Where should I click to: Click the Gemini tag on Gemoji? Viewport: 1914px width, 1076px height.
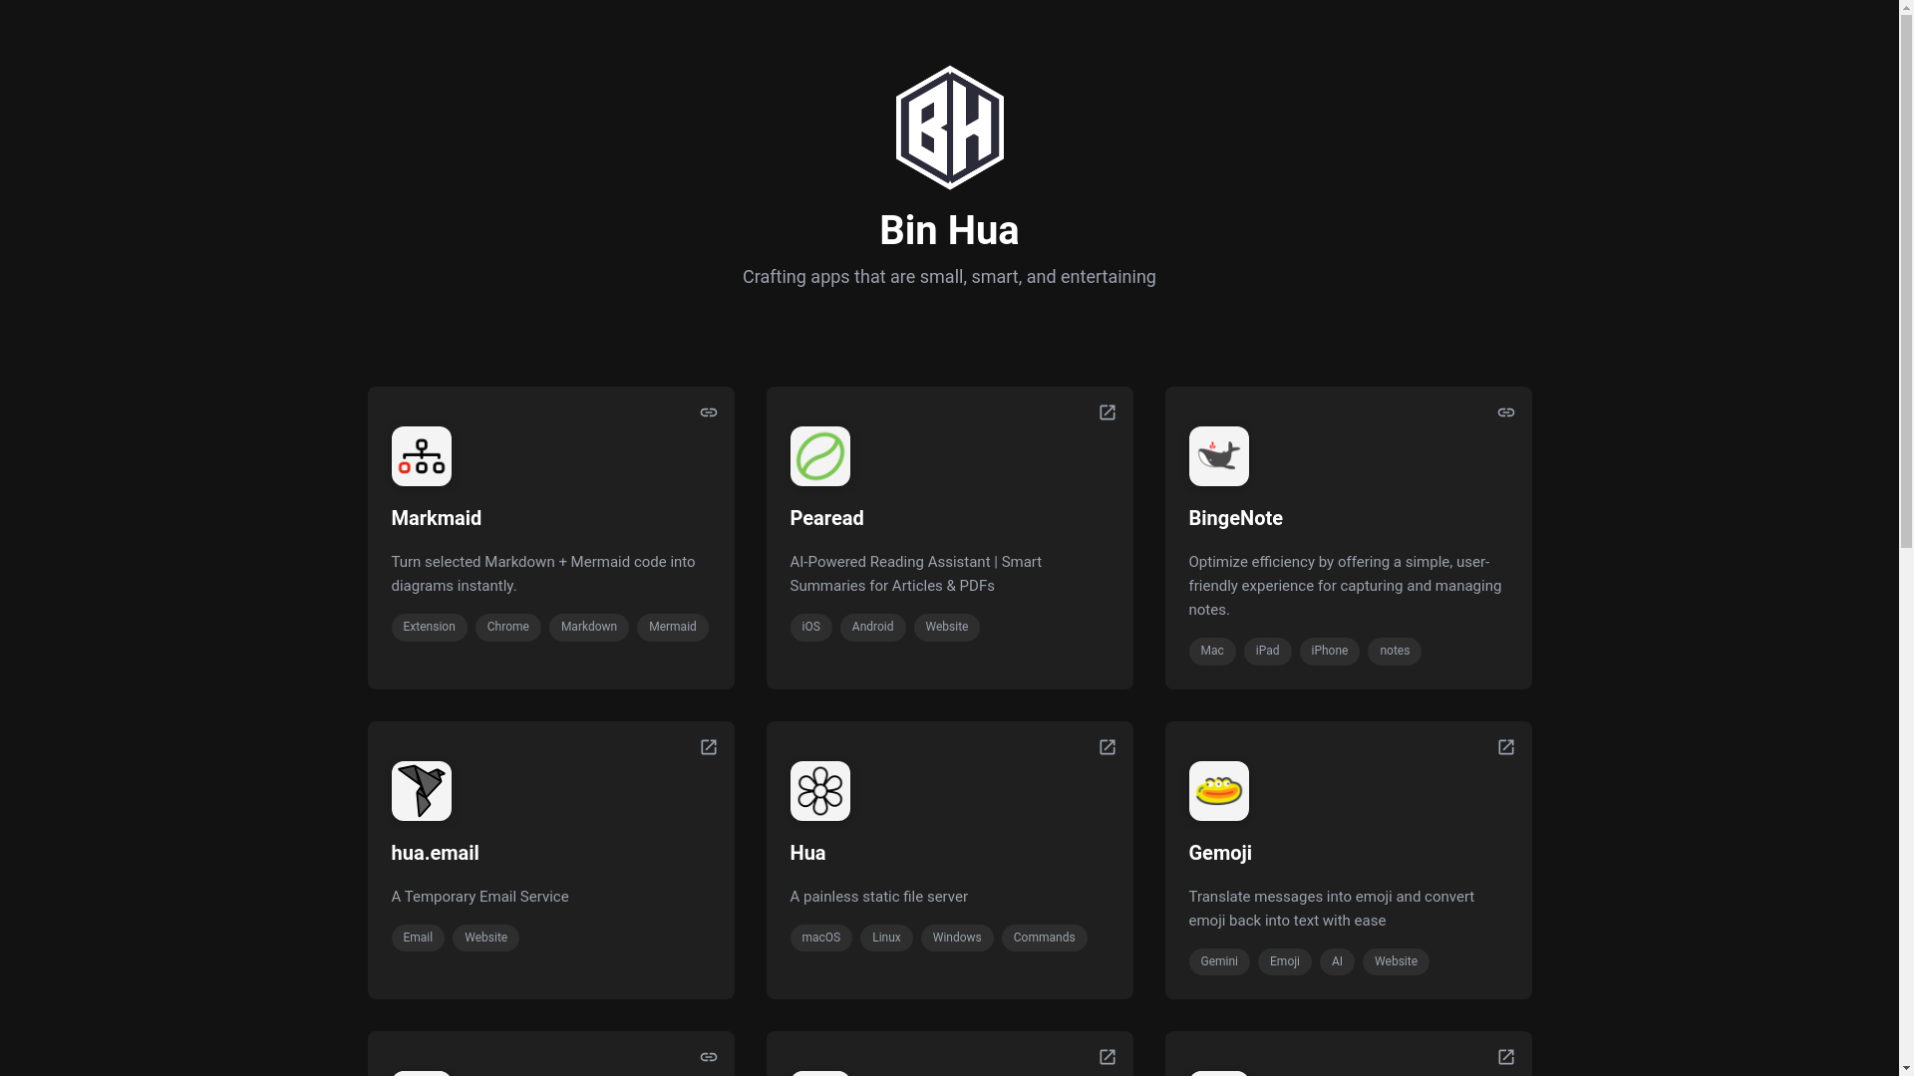coord(1218,961)
